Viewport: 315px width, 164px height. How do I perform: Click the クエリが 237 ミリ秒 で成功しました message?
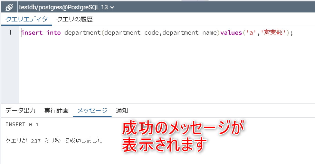point(54,141)
